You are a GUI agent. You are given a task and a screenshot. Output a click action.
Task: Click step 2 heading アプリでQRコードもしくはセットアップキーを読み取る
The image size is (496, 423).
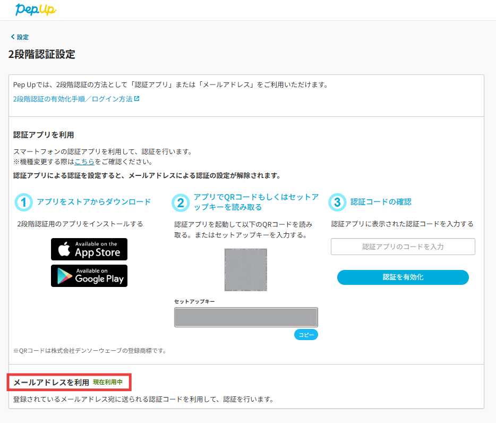coord(256,202)
